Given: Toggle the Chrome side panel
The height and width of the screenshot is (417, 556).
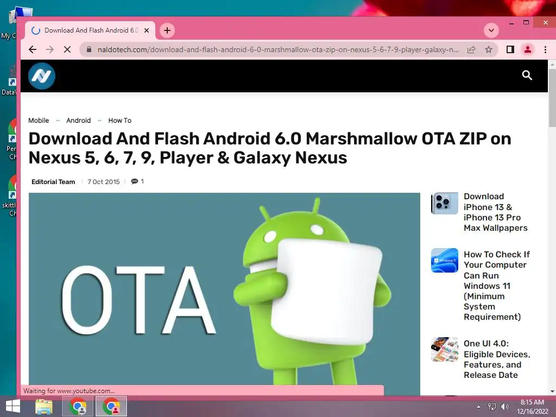Looking at the screenshot, I should (x=510, y=49).
